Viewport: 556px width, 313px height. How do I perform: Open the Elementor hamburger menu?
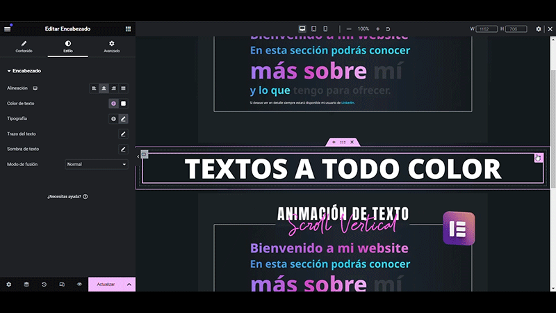pyautogui.click(x=8, y=29)
